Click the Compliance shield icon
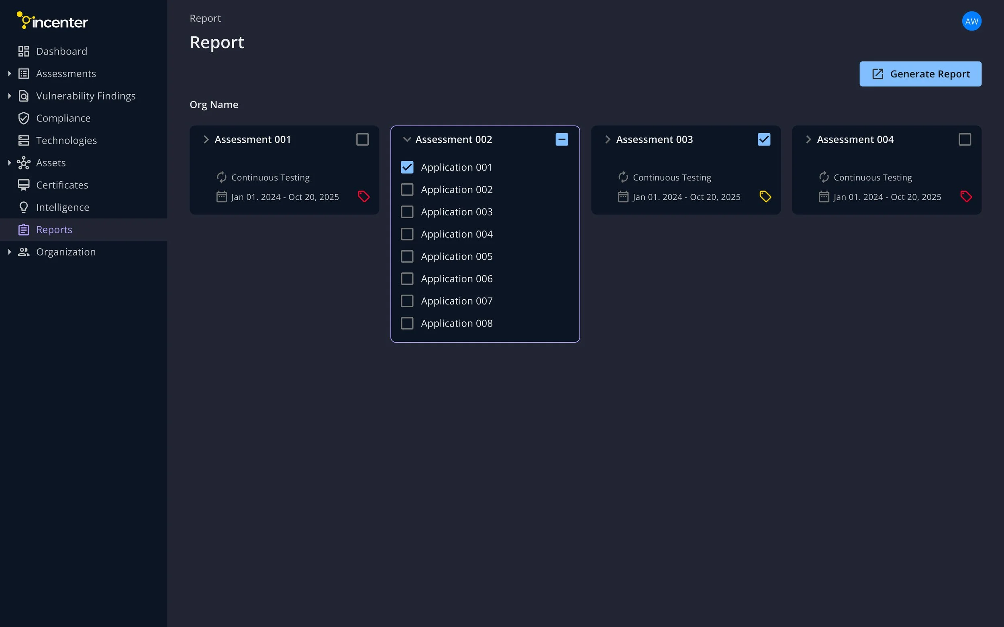1004x627 pixels. coord(24,118)
